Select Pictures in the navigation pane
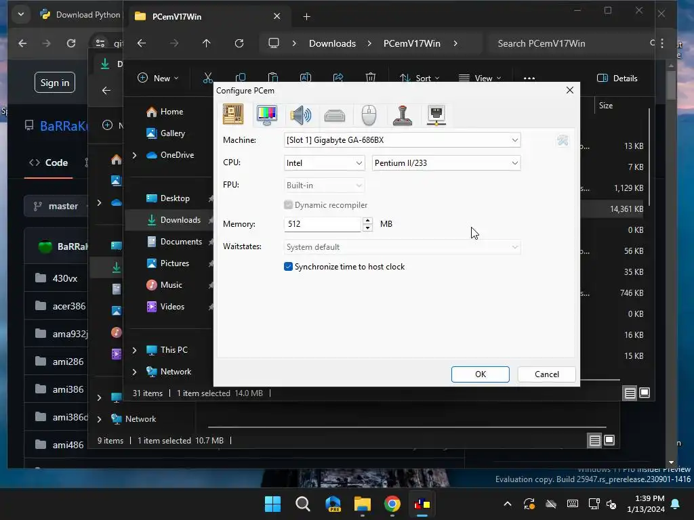Image resolution: width=694 pixels, height=520 pixels. pyautogui.click(x=174, y=263)
